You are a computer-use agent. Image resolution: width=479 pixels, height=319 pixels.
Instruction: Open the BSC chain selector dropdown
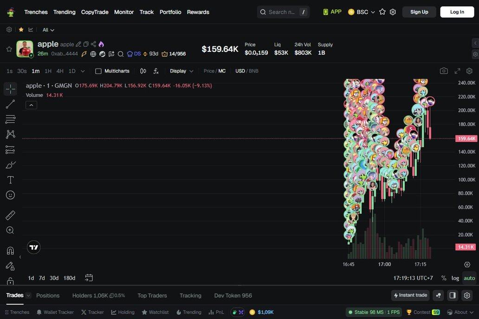click(362, 12)
